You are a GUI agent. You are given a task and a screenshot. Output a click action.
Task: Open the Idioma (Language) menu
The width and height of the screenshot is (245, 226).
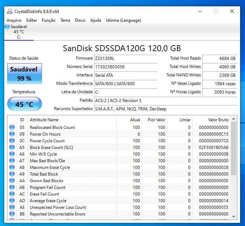(123, 20)
